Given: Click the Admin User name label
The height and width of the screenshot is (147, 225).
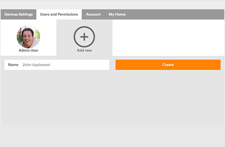Looking at the screenshot, I should (x=28, y=50).
